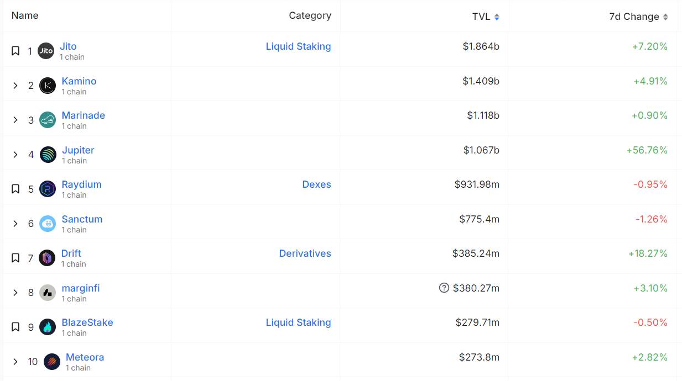The height and width of the screenshot is (381, 682).
Task: Click the Sanctum protocol logo
Action: 48,224
